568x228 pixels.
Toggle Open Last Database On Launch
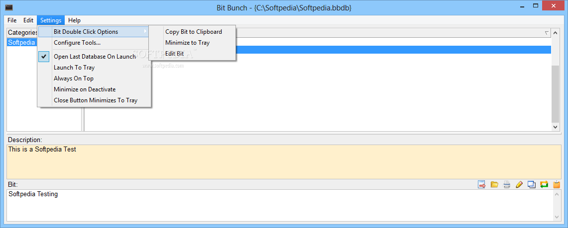(x=94, y=56)
